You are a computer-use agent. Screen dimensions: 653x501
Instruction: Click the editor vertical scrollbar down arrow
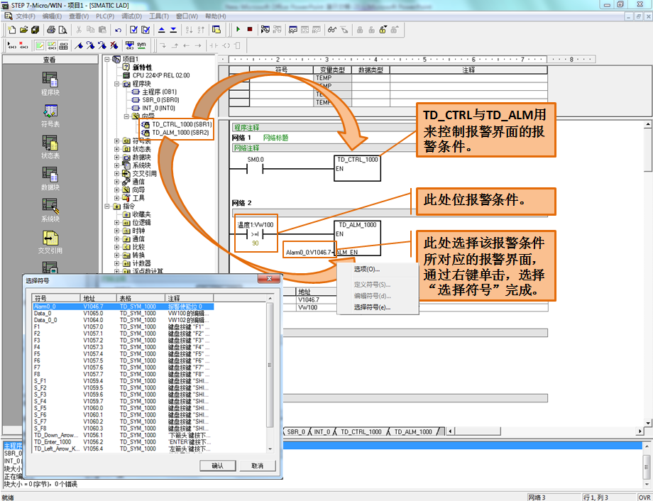(648, 423)
